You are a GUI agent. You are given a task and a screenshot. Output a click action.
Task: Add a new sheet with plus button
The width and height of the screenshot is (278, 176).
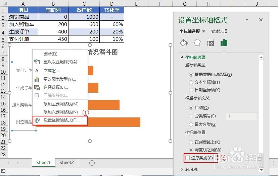(92, 163)
